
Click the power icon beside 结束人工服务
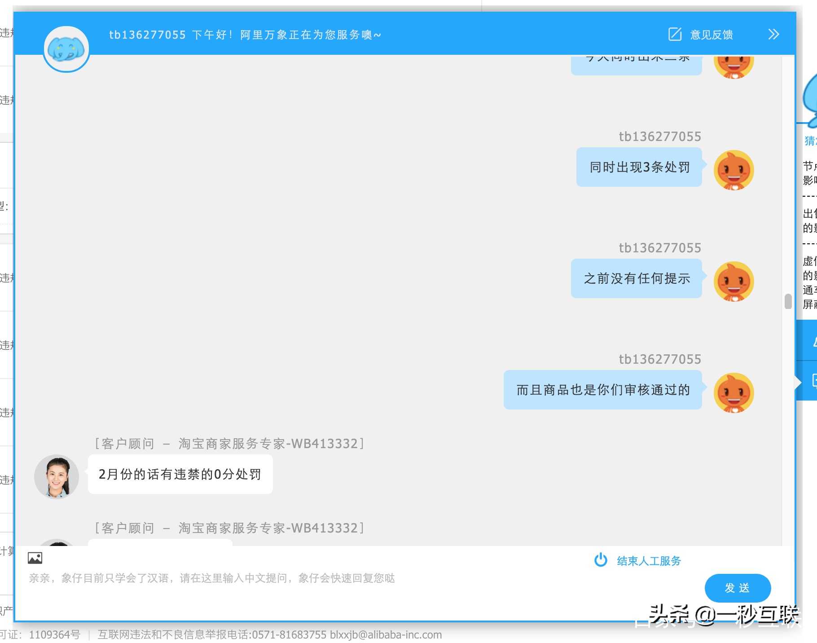pyautogui.click(x=602, y=560)
